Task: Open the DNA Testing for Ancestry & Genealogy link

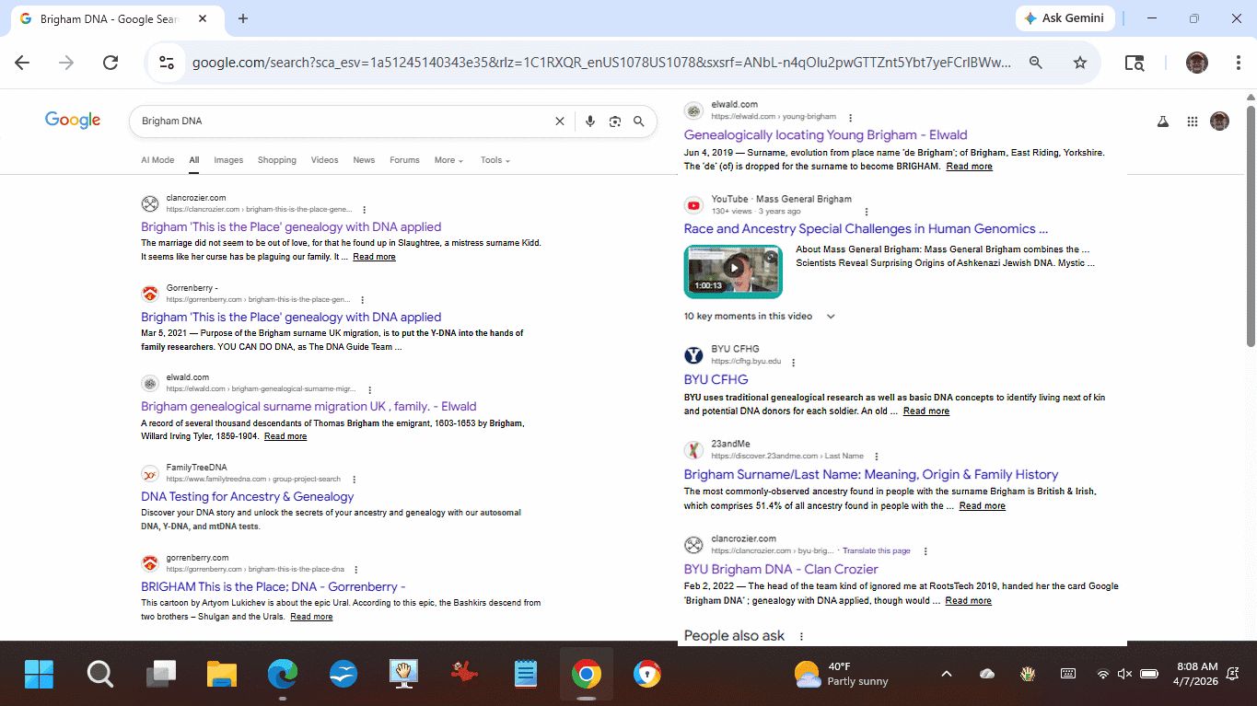Action: [x=247, y=496]
